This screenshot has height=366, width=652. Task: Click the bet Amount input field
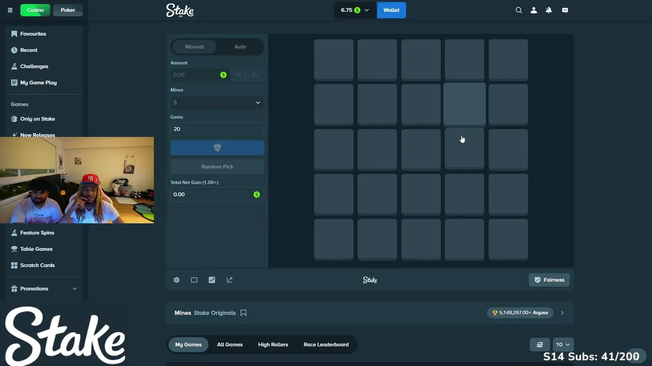[x=200, y=75]
